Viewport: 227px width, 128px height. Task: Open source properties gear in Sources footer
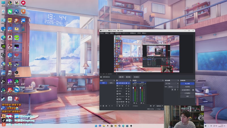point(123,106)
